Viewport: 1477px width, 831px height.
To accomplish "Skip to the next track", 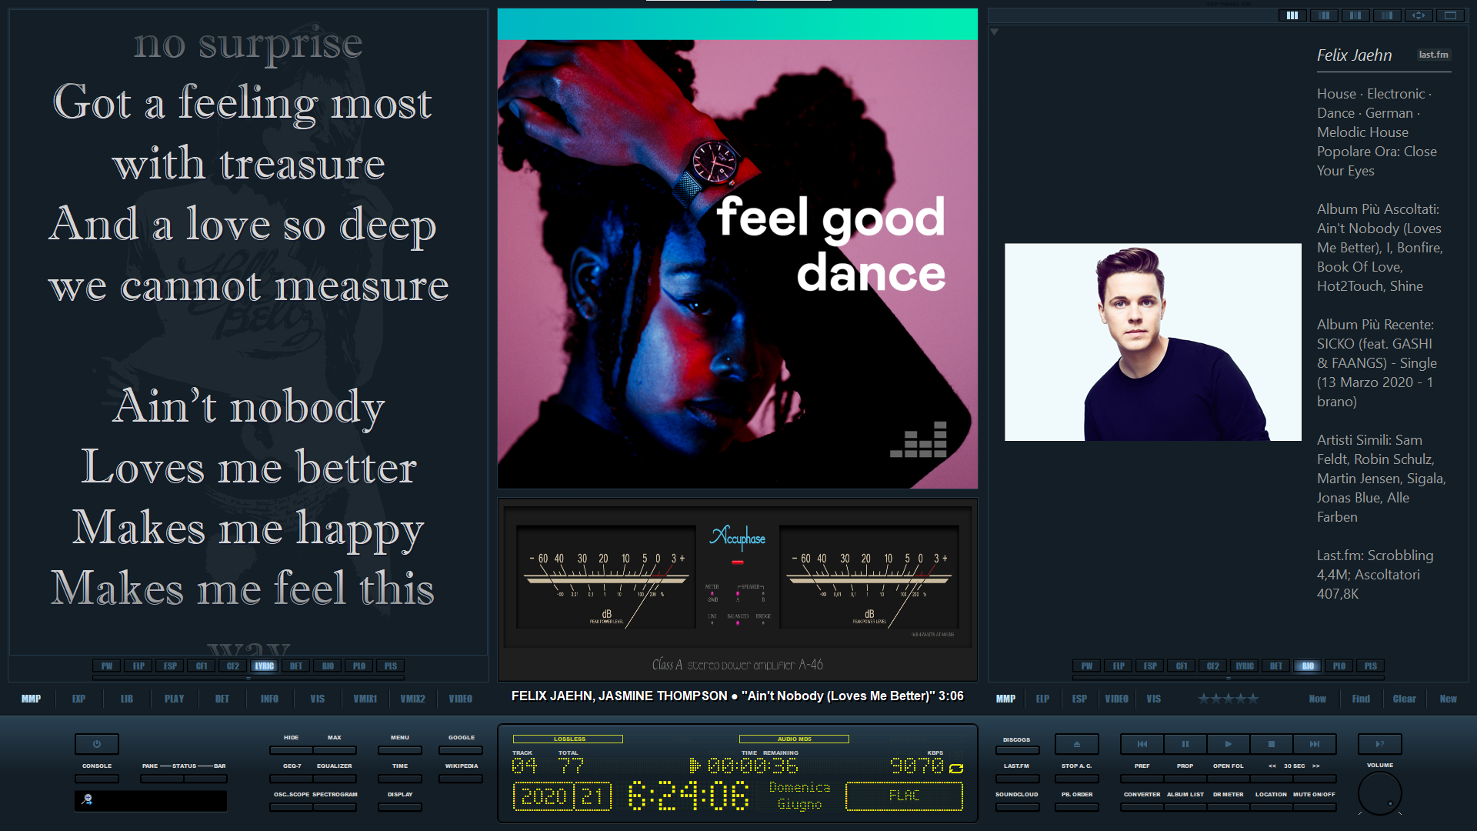I will [x=1315, y=744].
